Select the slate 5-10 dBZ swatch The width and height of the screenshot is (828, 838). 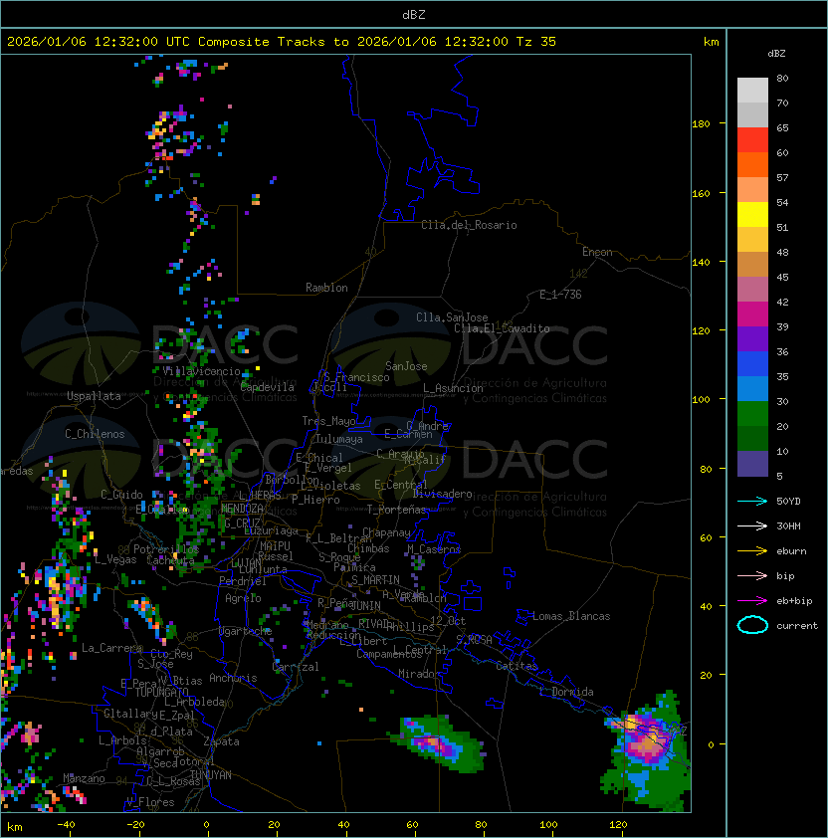[x=752, y=464]
